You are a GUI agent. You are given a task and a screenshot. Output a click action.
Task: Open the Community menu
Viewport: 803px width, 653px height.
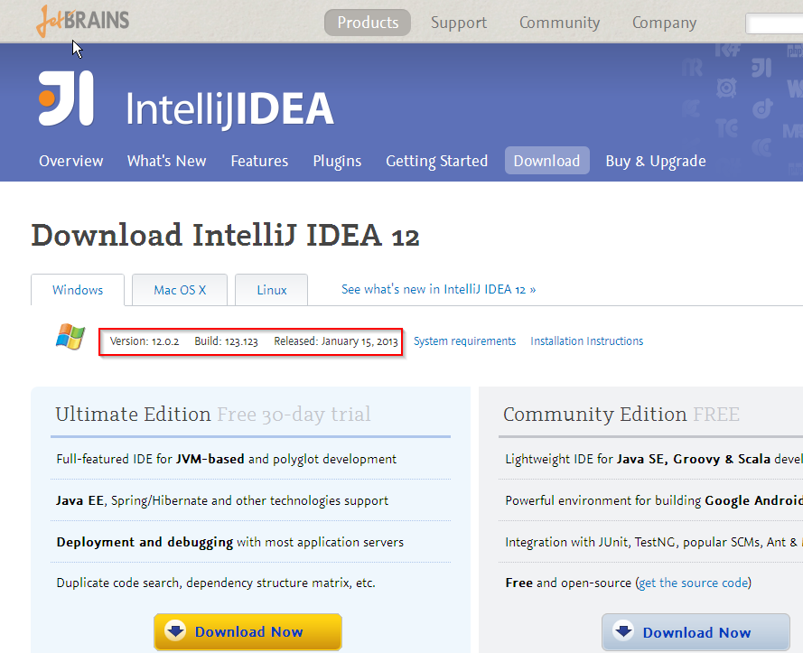tap(559, 23)
